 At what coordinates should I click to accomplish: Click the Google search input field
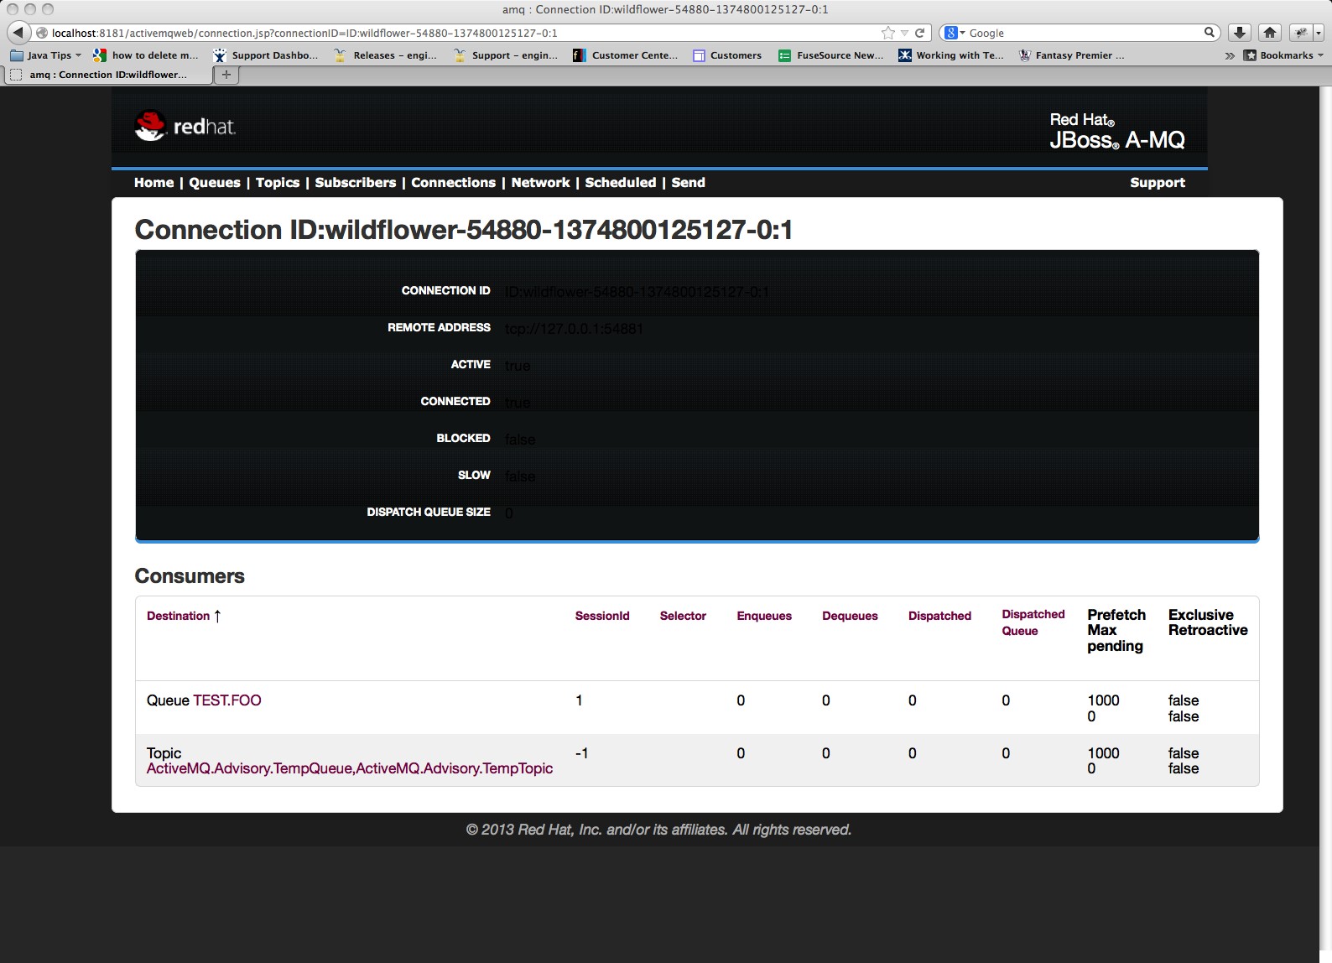[1085, 33]
